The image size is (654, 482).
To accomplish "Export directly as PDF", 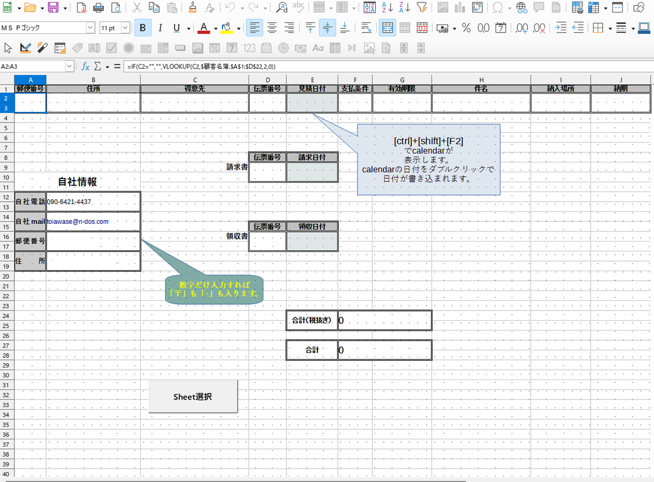I will pyautogui.click(x=81, y=7).
